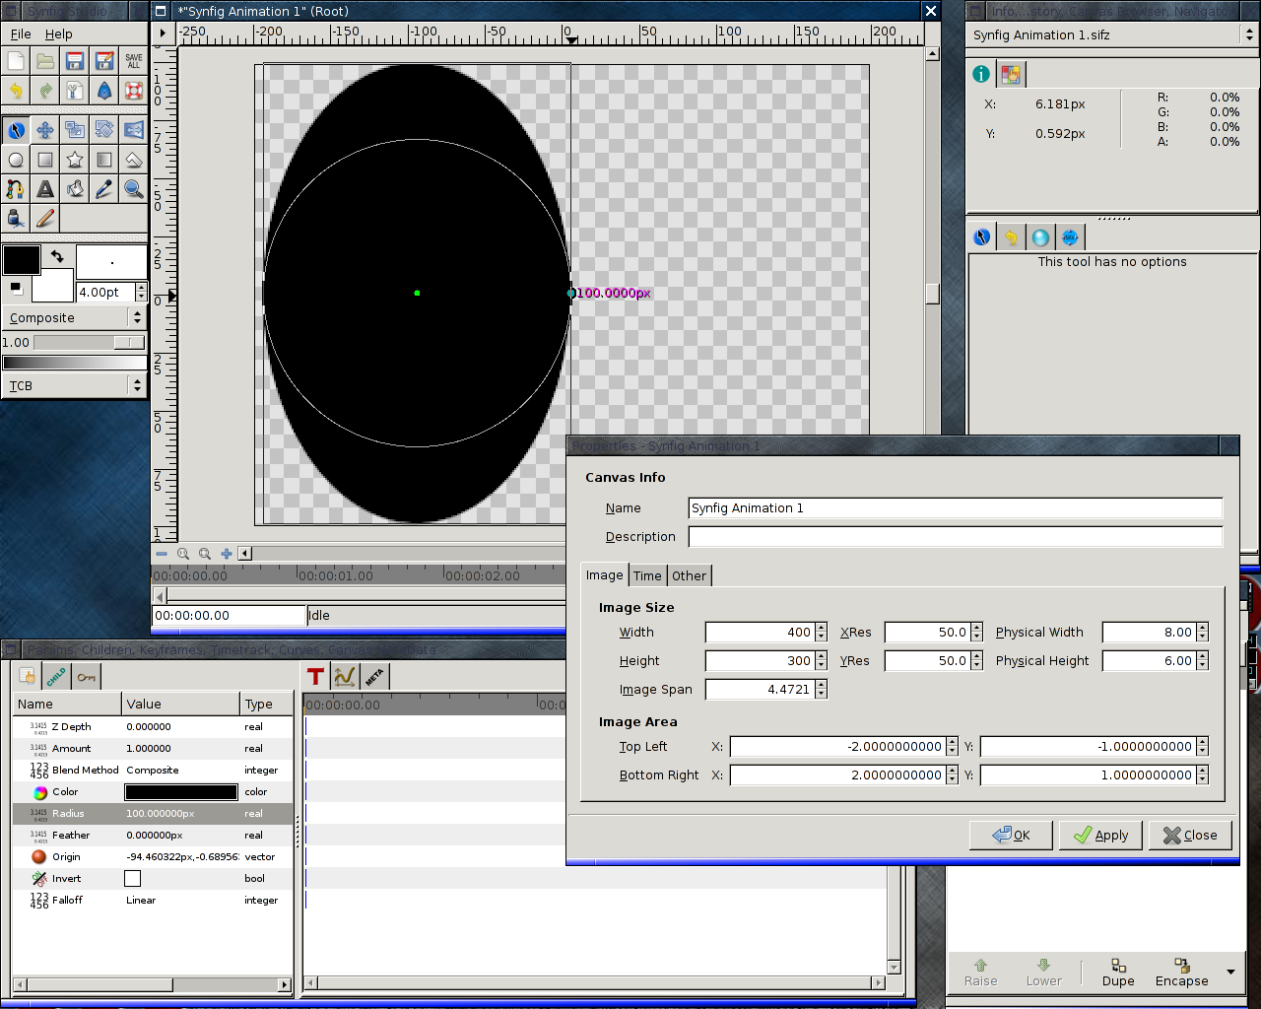This screenshot has width=1261, height=1009.
Task: Open the TCB interpolation dropdown
Action: (x=74, y=385)
